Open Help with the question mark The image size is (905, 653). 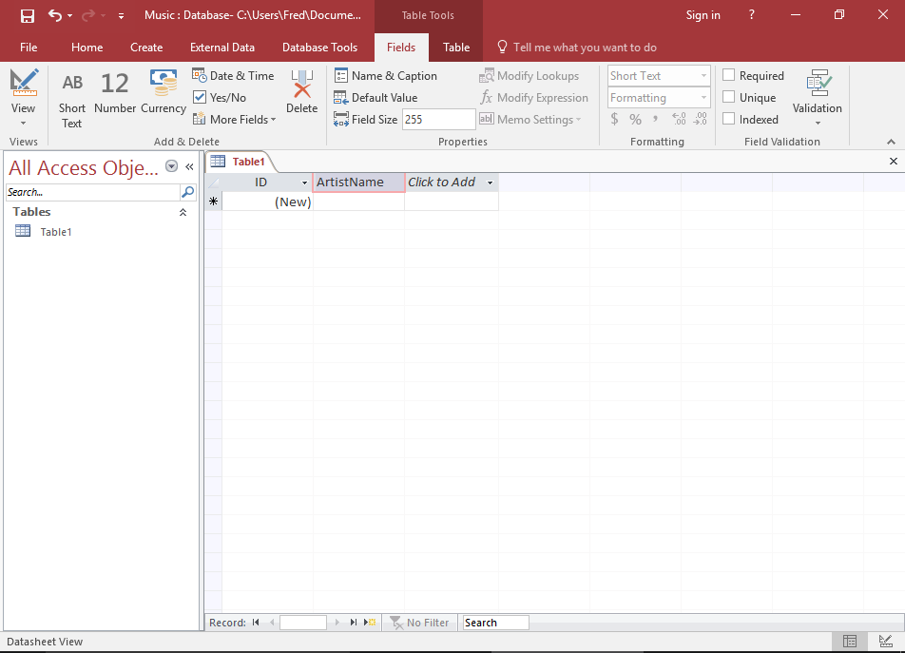tap(751, 15)
